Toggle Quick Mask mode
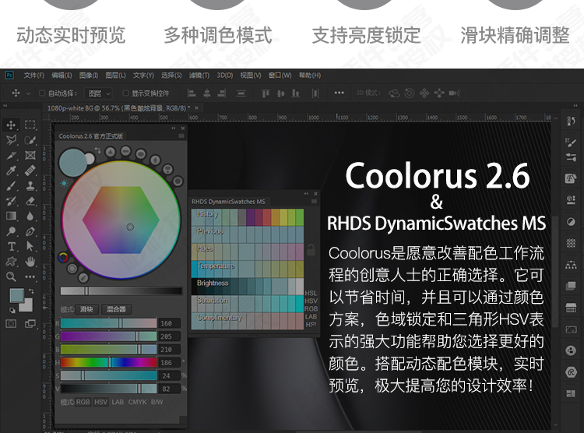The height and width of the screenshot is (433, 584). (11, 323)
